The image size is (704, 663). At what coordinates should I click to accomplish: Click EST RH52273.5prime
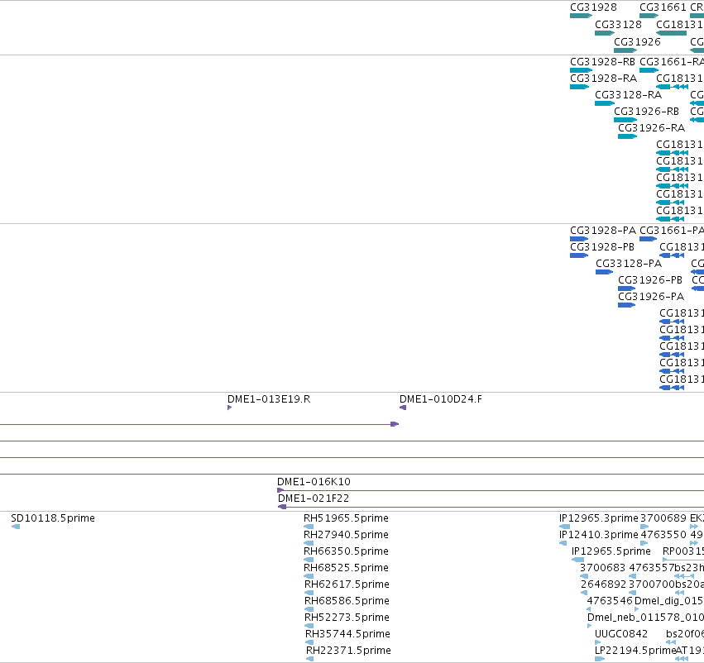coord(309,626)
